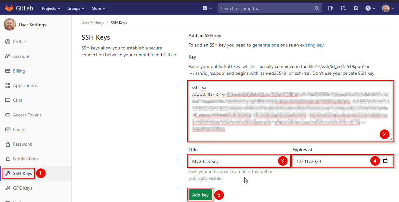Click the GitLab fox logo

coord(9,8)
